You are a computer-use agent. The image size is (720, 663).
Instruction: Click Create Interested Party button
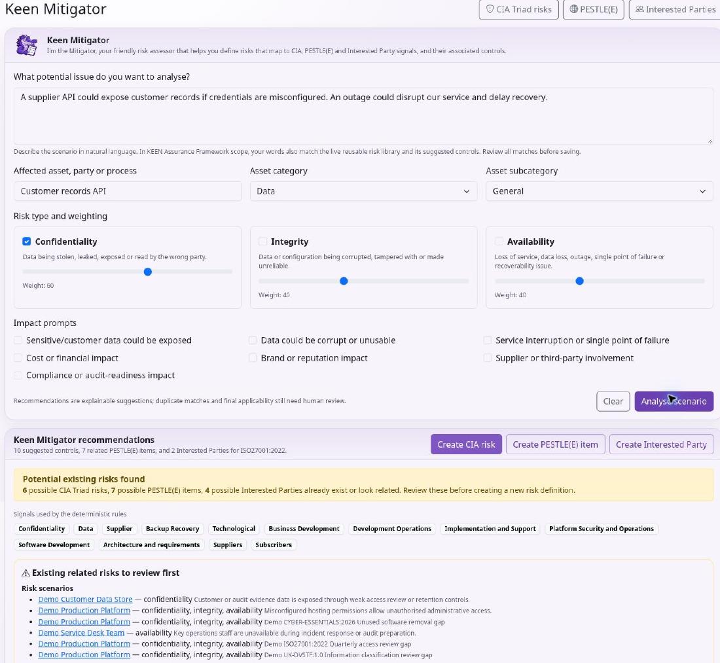(x=661, y=444)
